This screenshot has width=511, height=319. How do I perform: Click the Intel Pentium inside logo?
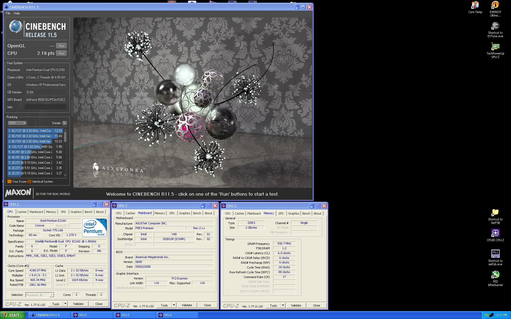[x=94, y=228]
